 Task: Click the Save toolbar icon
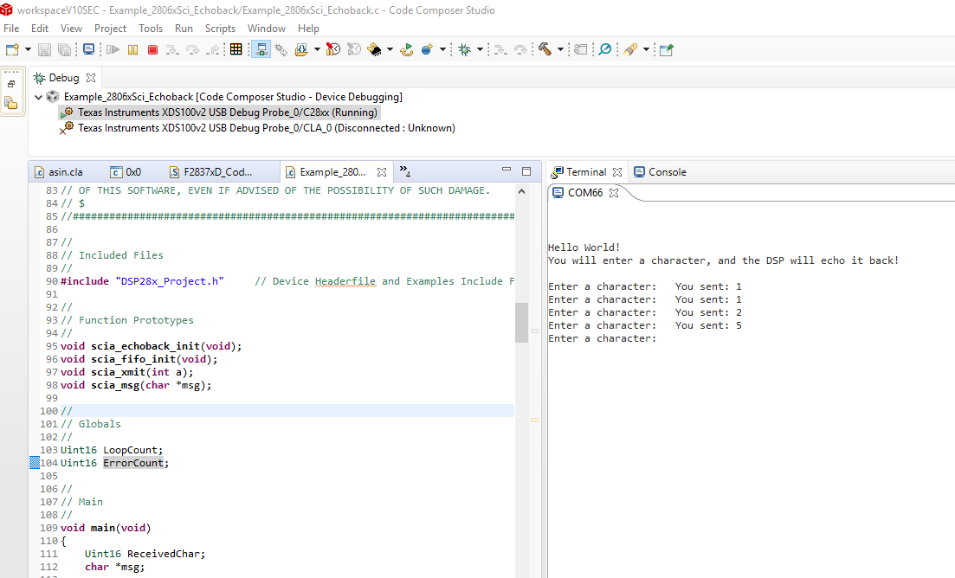pyautogui.click(x=44, y=50)
